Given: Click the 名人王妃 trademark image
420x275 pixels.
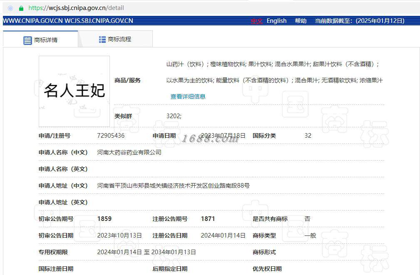Looking at the screenshot, I should (74, 91).
